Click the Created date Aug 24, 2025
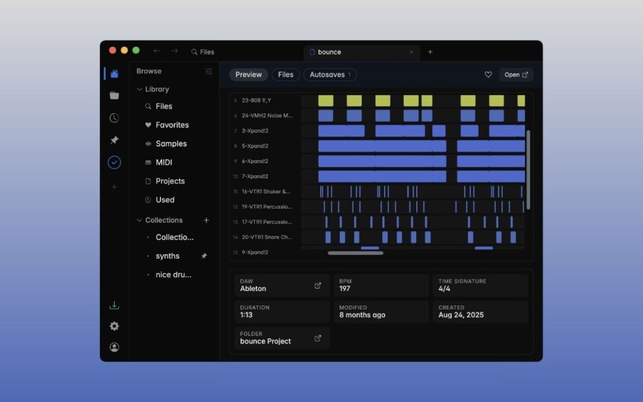Viewport: 643px width, 402px height. pos(461,315)
